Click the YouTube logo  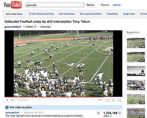[12, 5]
